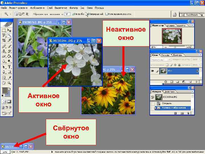
Task: Select the Crop tool
Action: [x=4, y=40]
